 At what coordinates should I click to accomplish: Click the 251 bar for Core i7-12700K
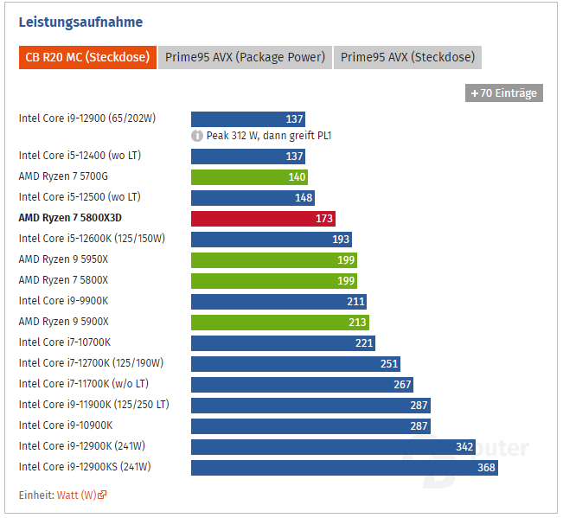pos(296,364)
